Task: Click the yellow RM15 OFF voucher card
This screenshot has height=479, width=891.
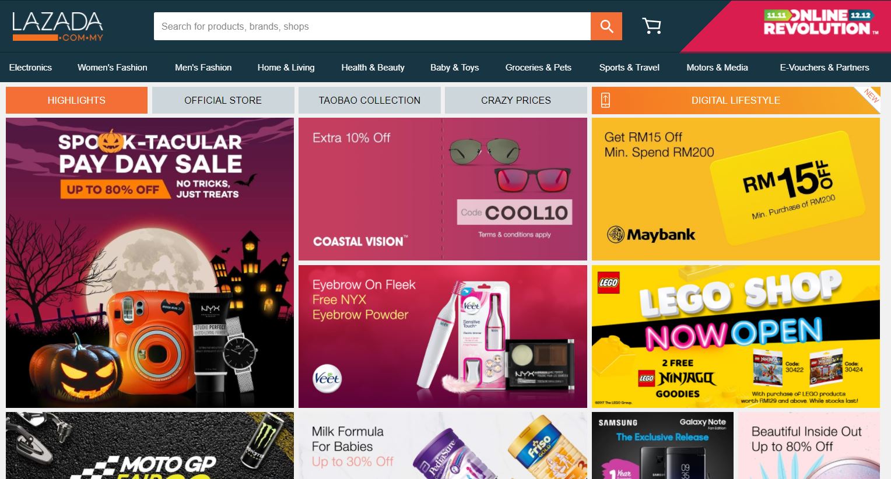Action: [x=787, y=189]
